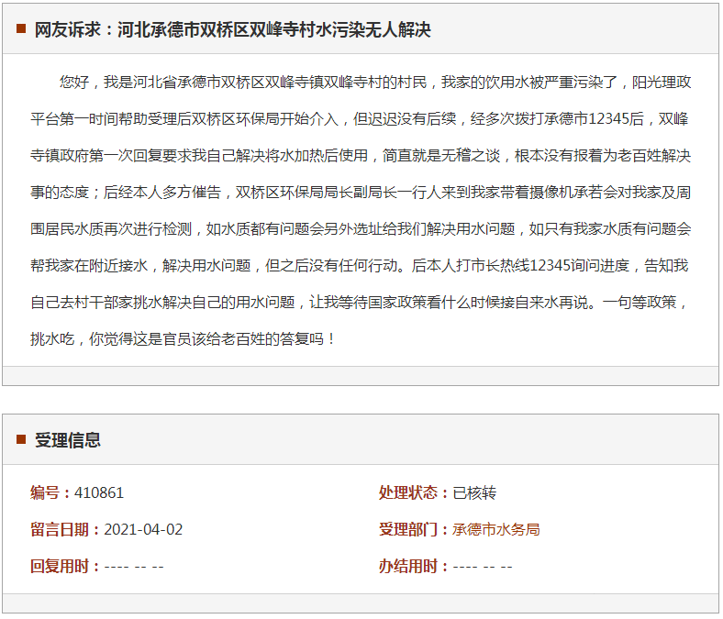Screen dimensions: 723x619
Task: Click the gray footer bar below 受理信息 panel
Action: tap(361, 602)
